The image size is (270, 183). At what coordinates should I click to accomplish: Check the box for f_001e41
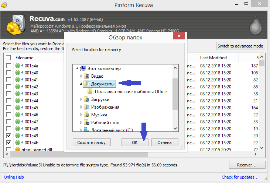point(8,80)
